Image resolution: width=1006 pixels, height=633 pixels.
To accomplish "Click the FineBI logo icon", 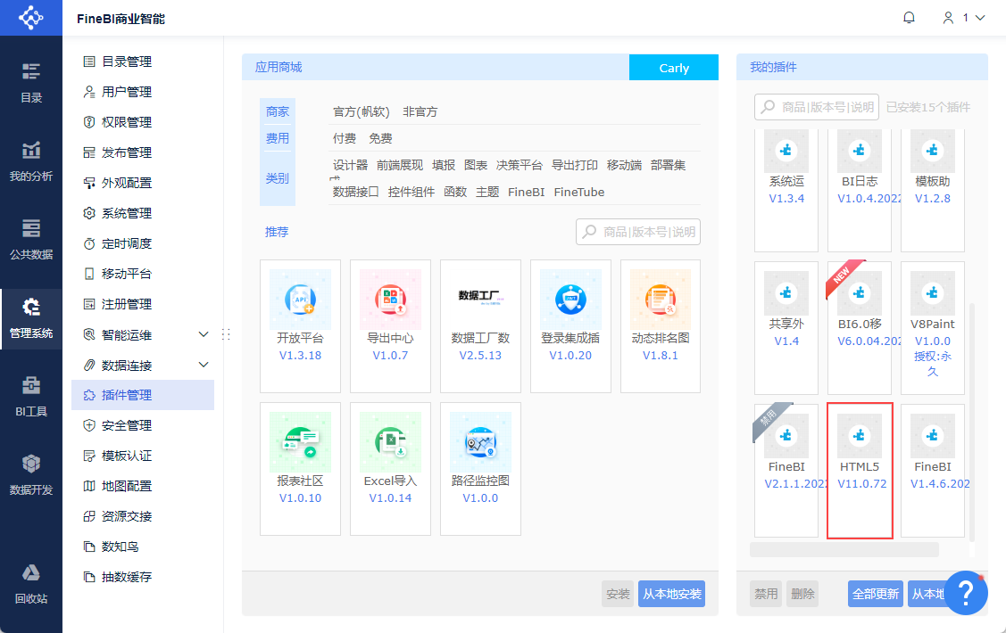I will pos(30,17).
